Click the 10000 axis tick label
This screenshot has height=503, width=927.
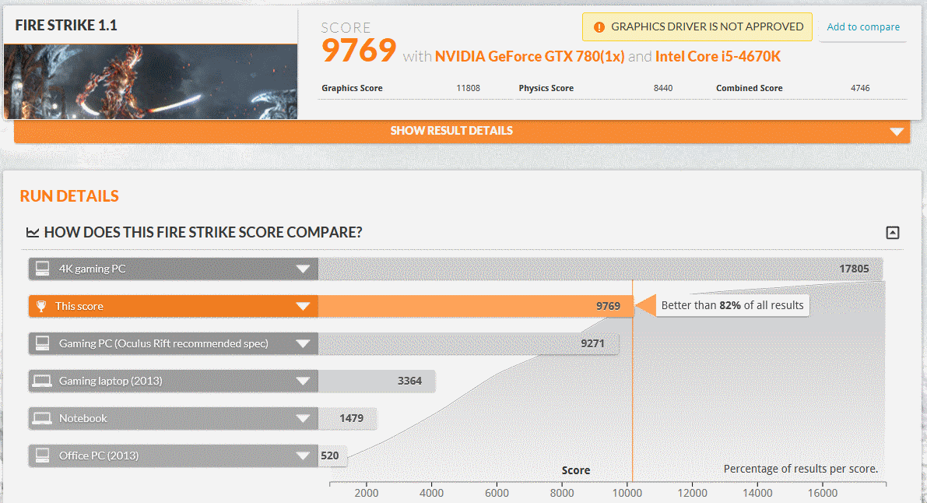click(x=627, y=493)
